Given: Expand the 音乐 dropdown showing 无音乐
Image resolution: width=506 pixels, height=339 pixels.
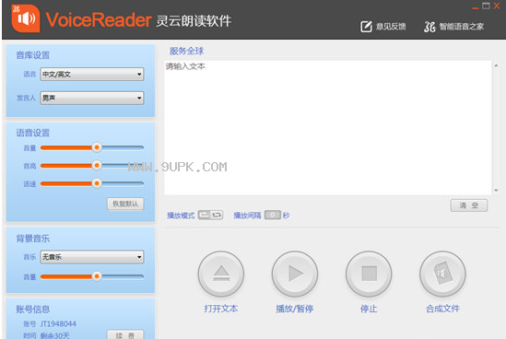Looking at the screenshot, I should pos(92,257).
